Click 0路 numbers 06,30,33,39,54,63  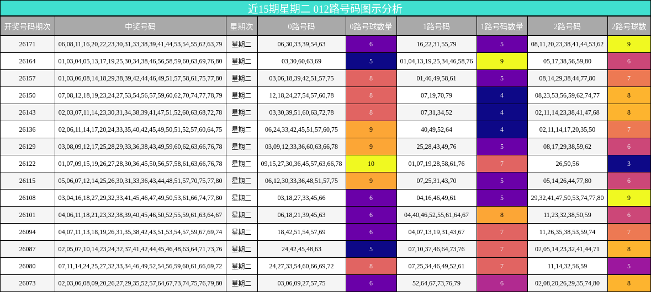pyautogui.click(x=301, y=44)
